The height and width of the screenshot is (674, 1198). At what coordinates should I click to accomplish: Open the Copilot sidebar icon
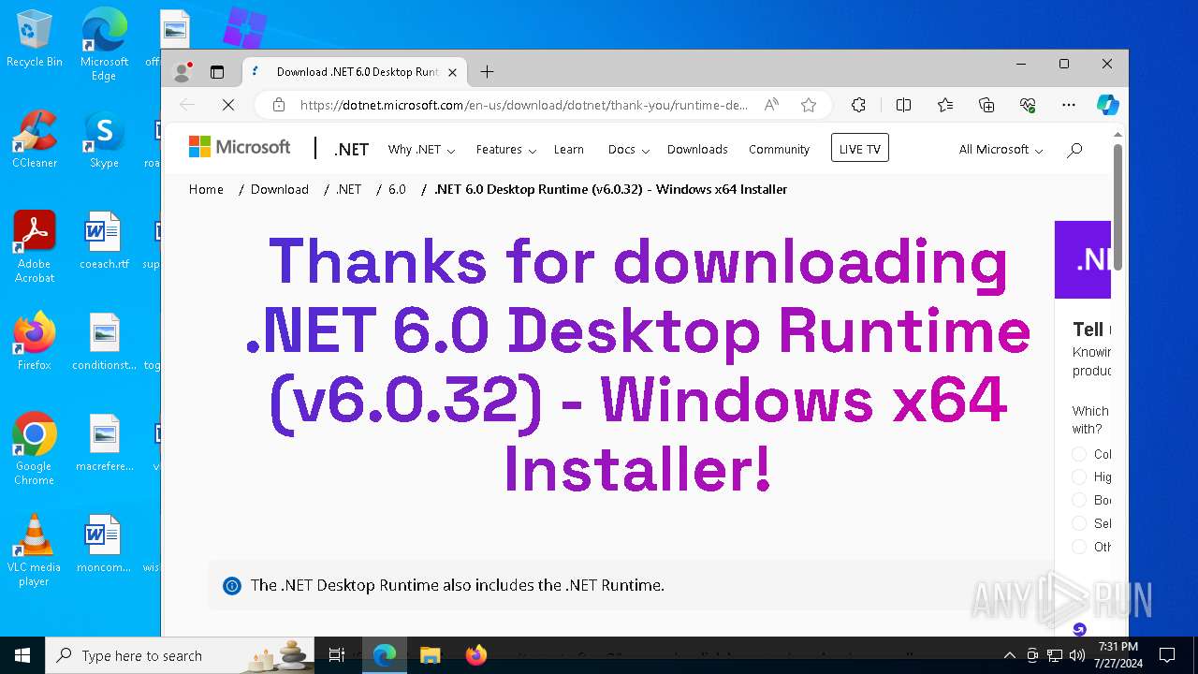(1108, 105)
